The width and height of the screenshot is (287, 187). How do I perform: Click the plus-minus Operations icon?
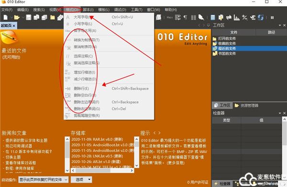(x=244, y=17)
